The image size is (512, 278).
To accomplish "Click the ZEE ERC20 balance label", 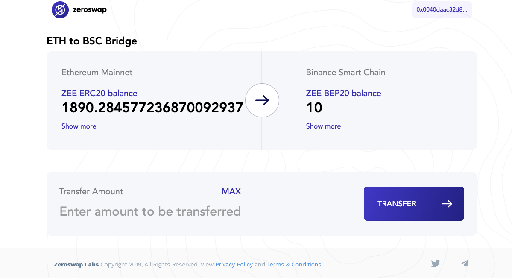I will [99, 94].
